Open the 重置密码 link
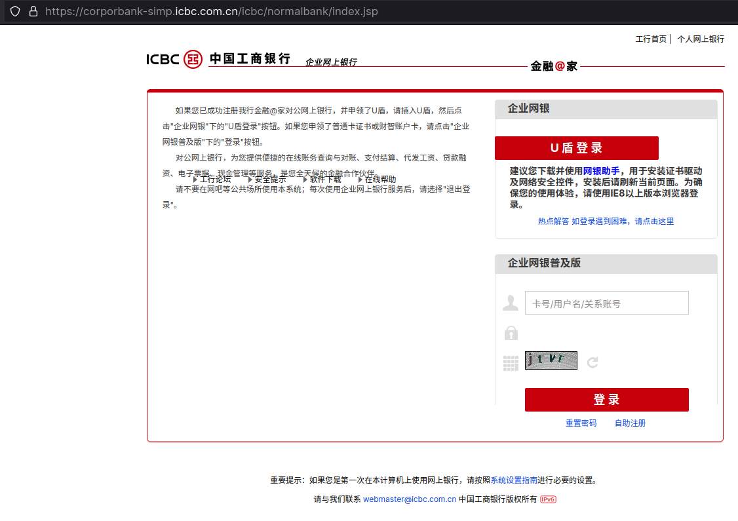 point(581,423)
